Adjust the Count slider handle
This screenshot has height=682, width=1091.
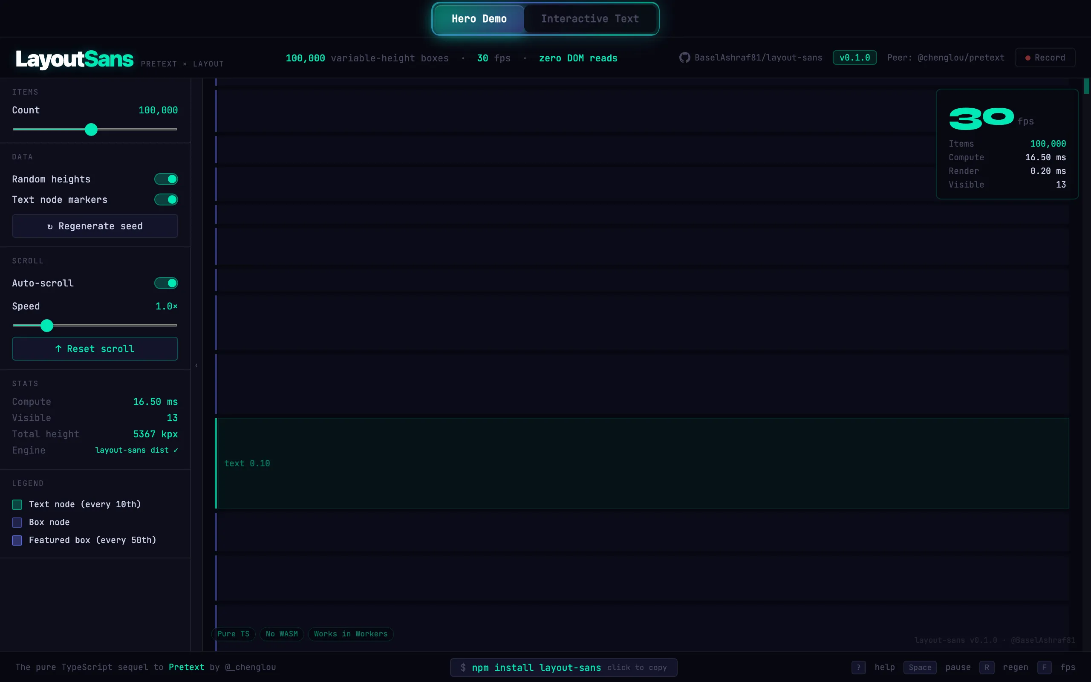(91, 130)
